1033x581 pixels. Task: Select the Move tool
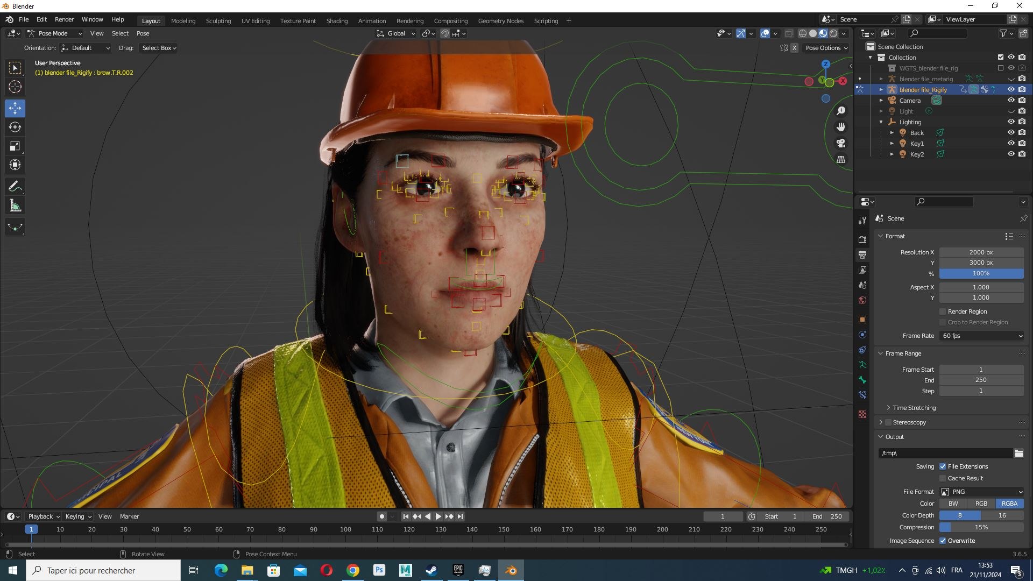tap(15, 108)
